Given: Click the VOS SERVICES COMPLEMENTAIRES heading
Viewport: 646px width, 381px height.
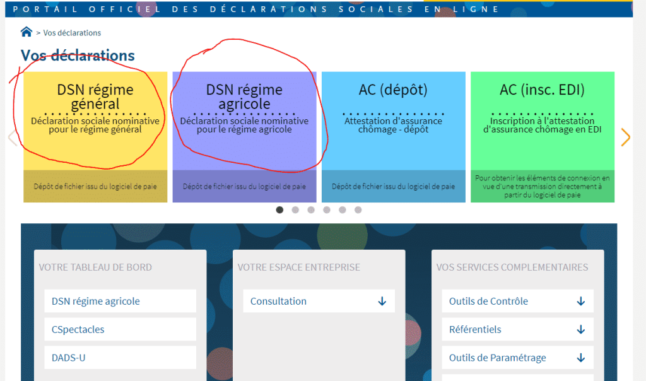Looking at the screenshot, I should click(x=512, y=267).
